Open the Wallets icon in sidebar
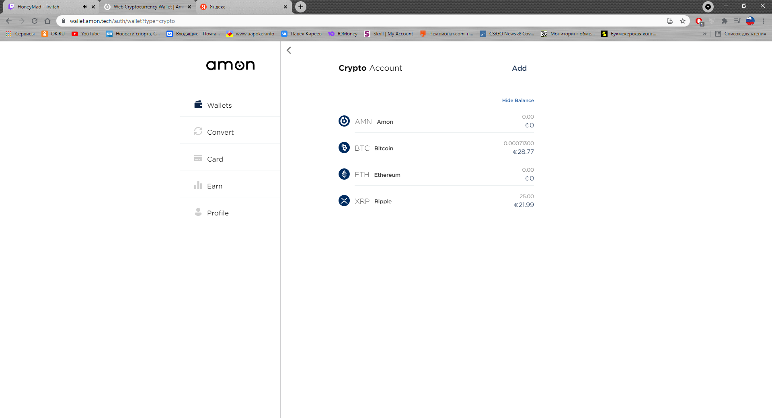Viewport: 772px width, 418px height. pyautogui.click(x=198, y=104)
